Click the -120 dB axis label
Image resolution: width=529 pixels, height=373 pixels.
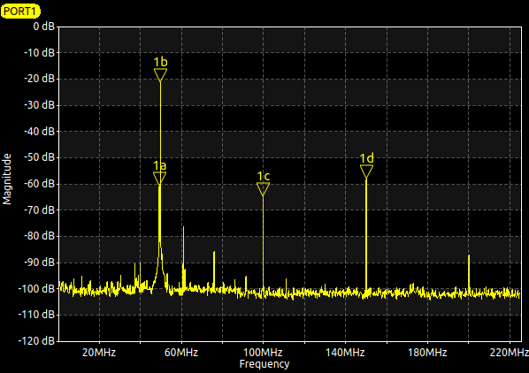click(x=36, y=340)
